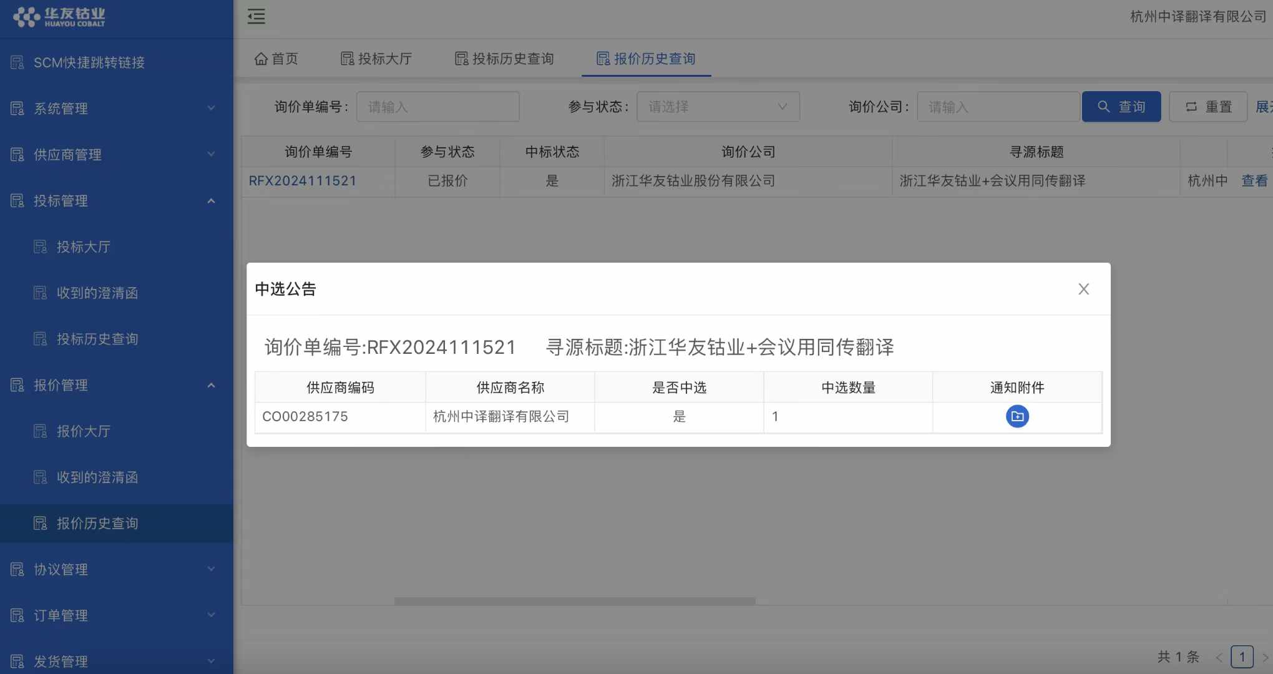Click the 发货管理 sidebar icon
This screenshot has width=1273, height=674.
[x=17, y=662]
